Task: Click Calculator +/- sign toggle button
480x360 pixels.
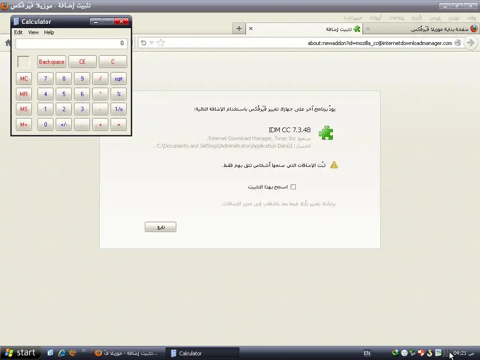Action: click(64, 125)
